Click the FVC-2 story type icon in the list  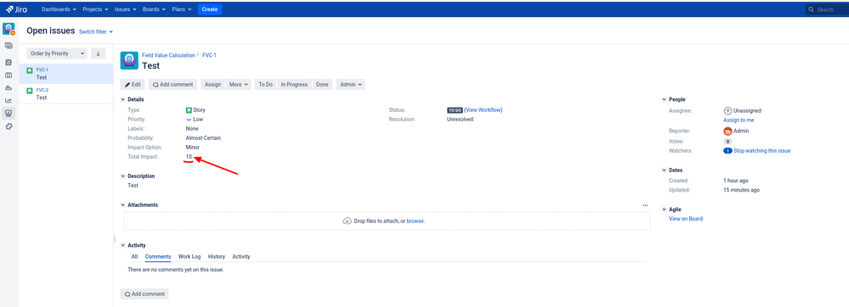click(x=30, y=91)
